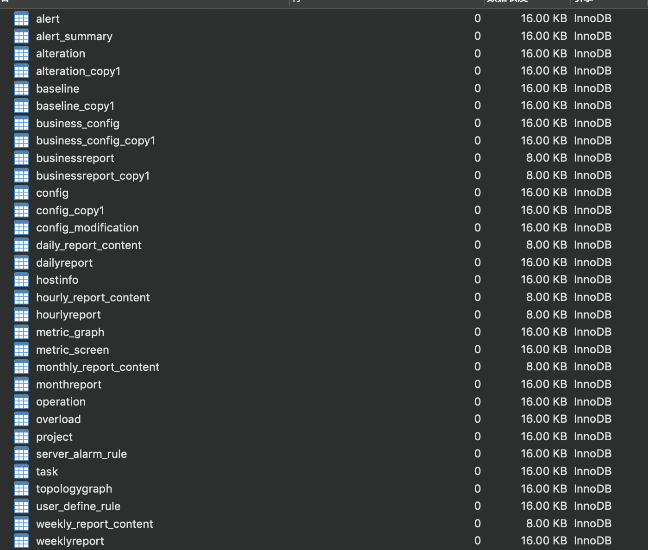Click the hostinfo table icon
Viewport: 648px width, 550px height.
tap(21, 280)
